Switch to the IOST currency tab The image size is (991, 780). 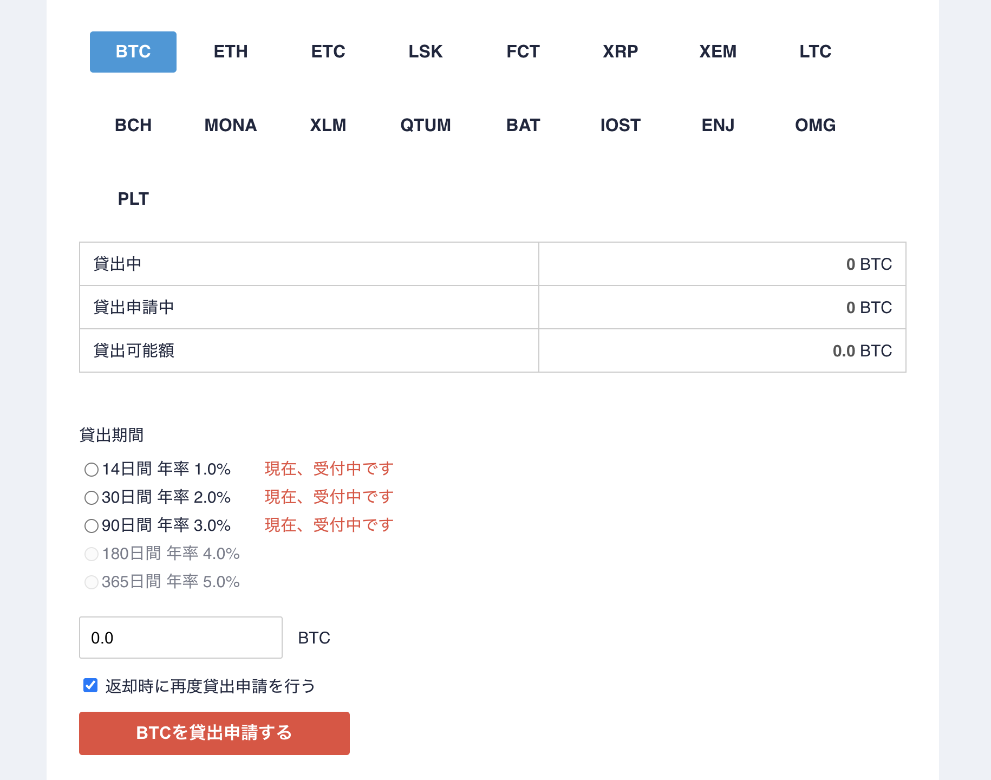[621, 125]
